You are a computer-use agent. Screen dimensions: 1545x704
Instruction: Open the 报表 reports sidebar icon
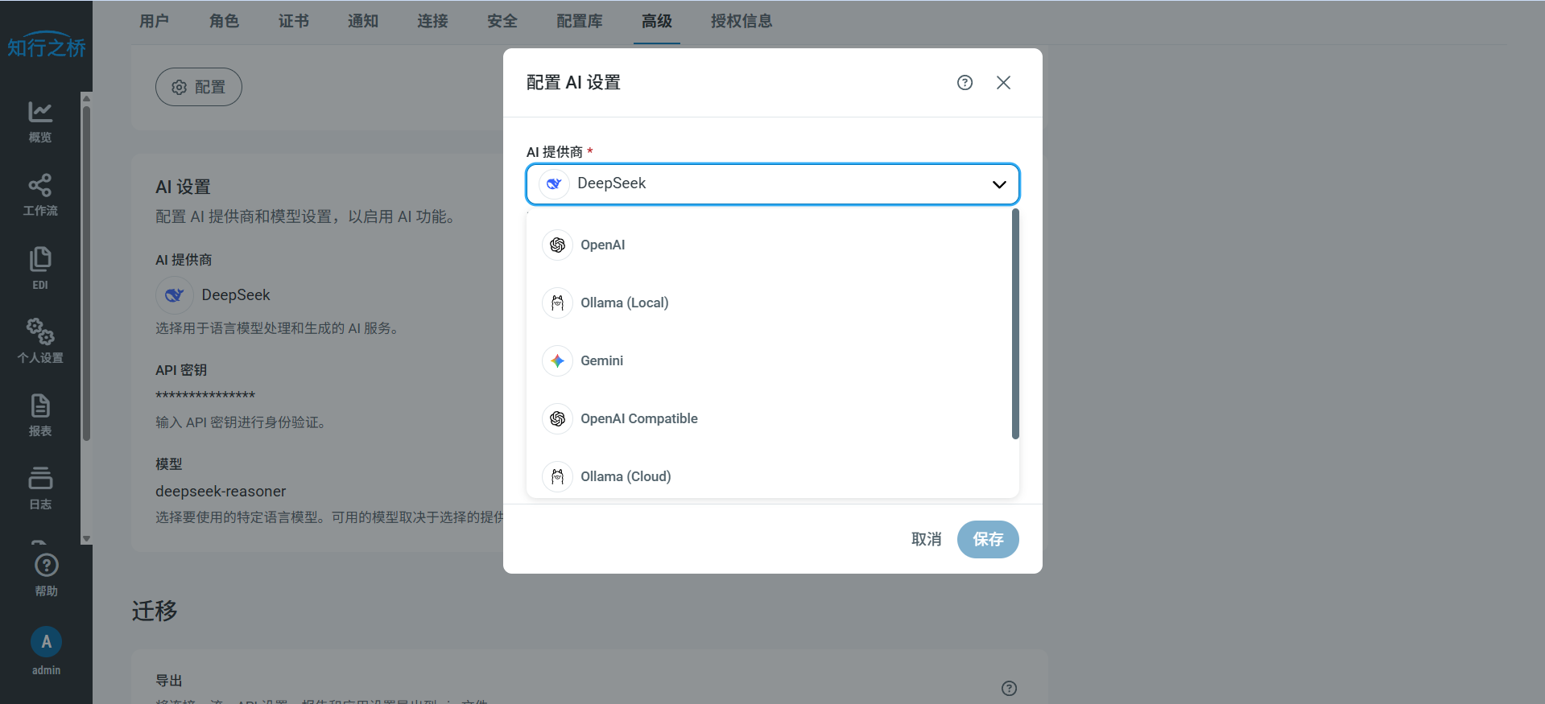[40, 414]
